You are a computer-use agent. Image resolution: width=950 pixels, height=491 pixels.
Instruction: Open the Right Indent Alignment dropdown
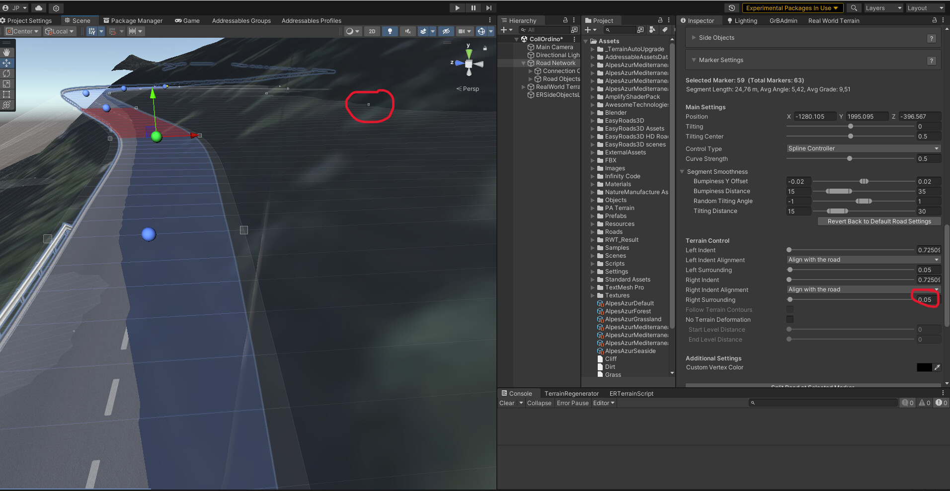pos(863,289)
